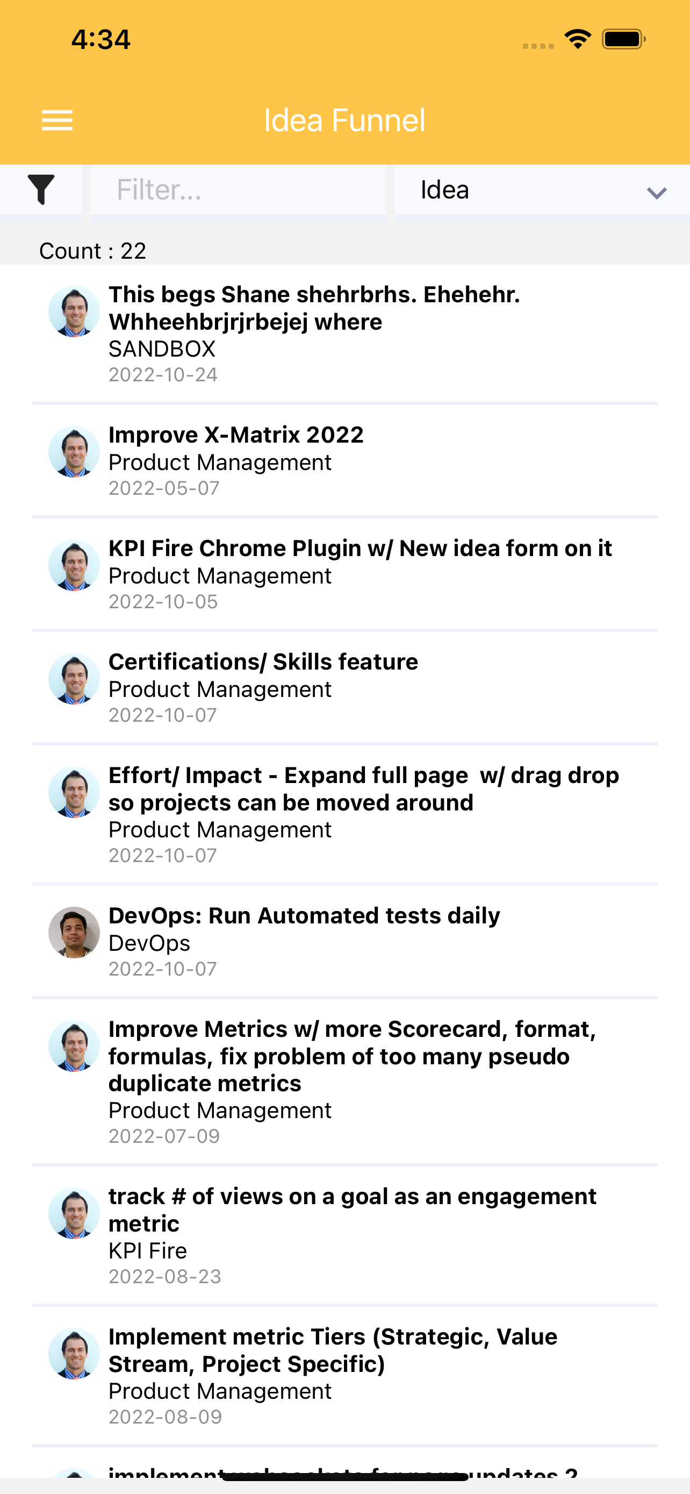Open the KPI Fire Chrome Plugin idea
This screenshot has height=1494, width=690.
click(x=360, y=549)
